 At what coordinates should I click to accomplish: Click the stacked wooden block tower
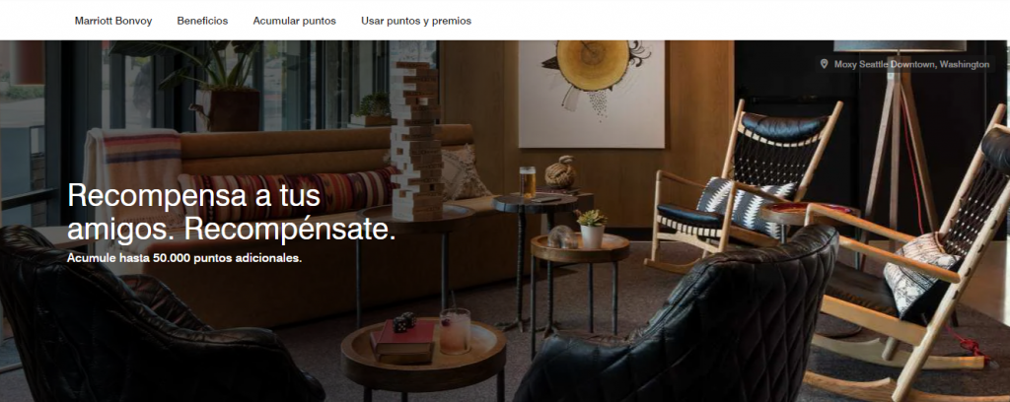pyautogui.click(x=416, y=138)
